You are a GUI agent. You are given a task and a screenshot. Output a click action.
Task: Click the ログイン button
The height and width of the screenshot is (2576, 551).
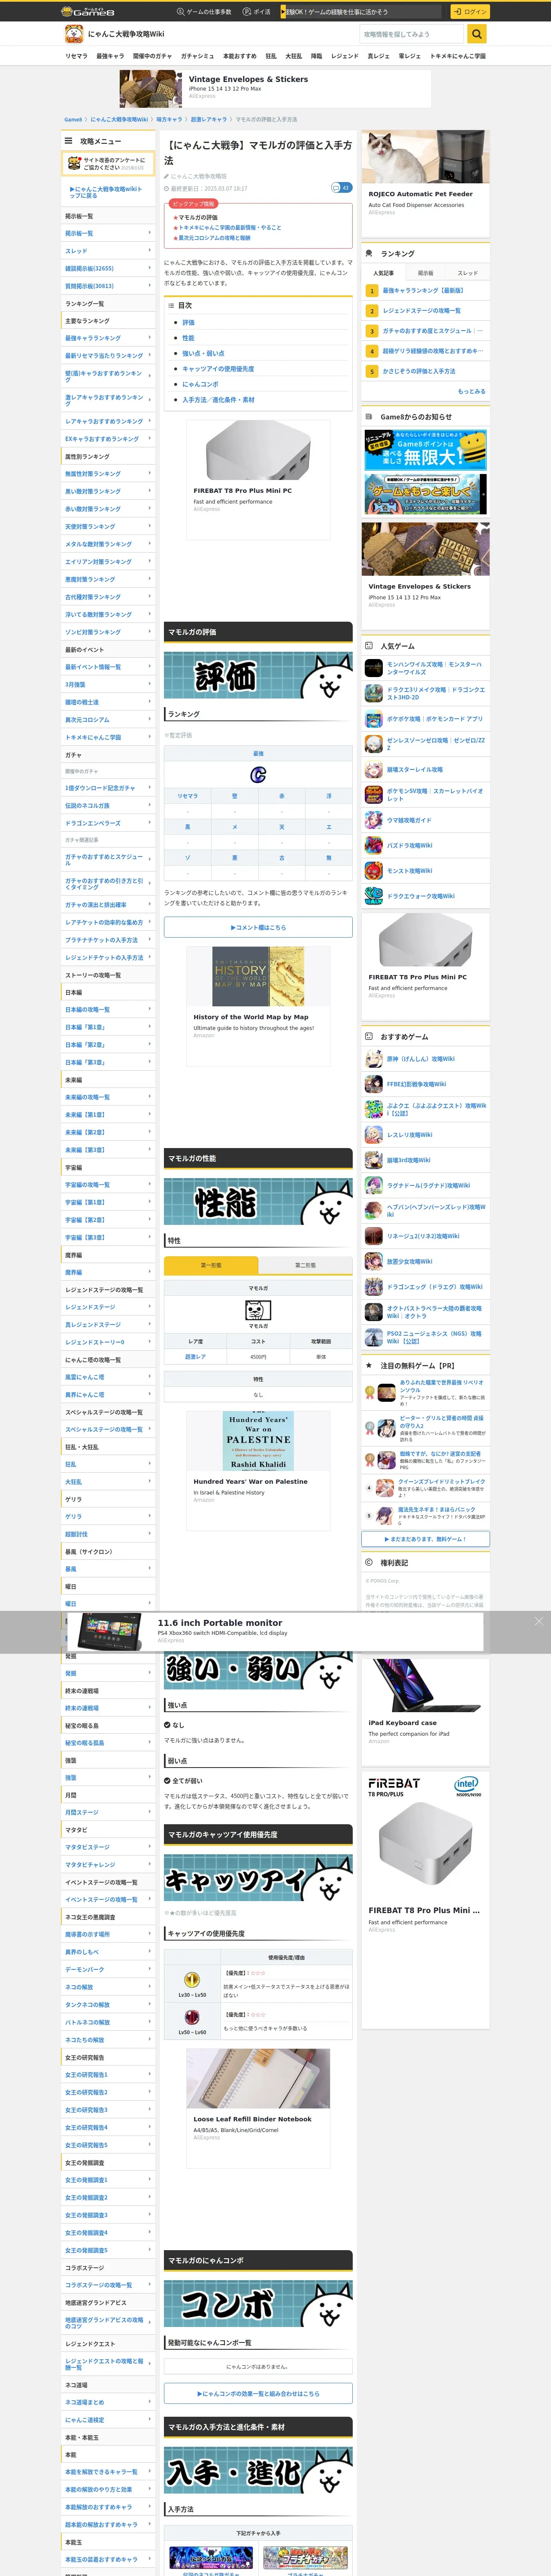pyautogui.click(x=470, y=12)
